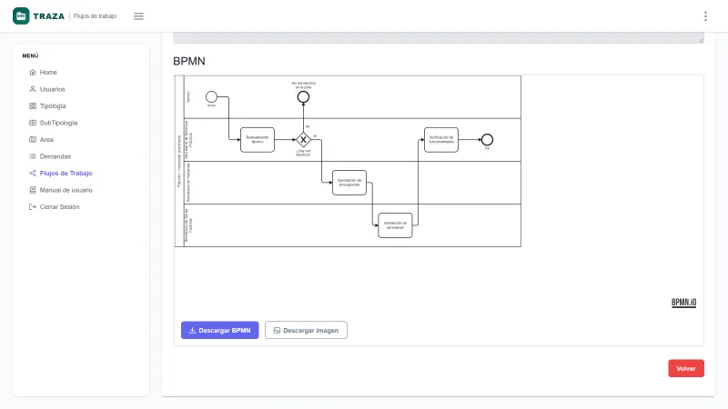728x409 pixels.
Task: Select the 'Sin red eléctrica' end event
Action: (303, 97)
